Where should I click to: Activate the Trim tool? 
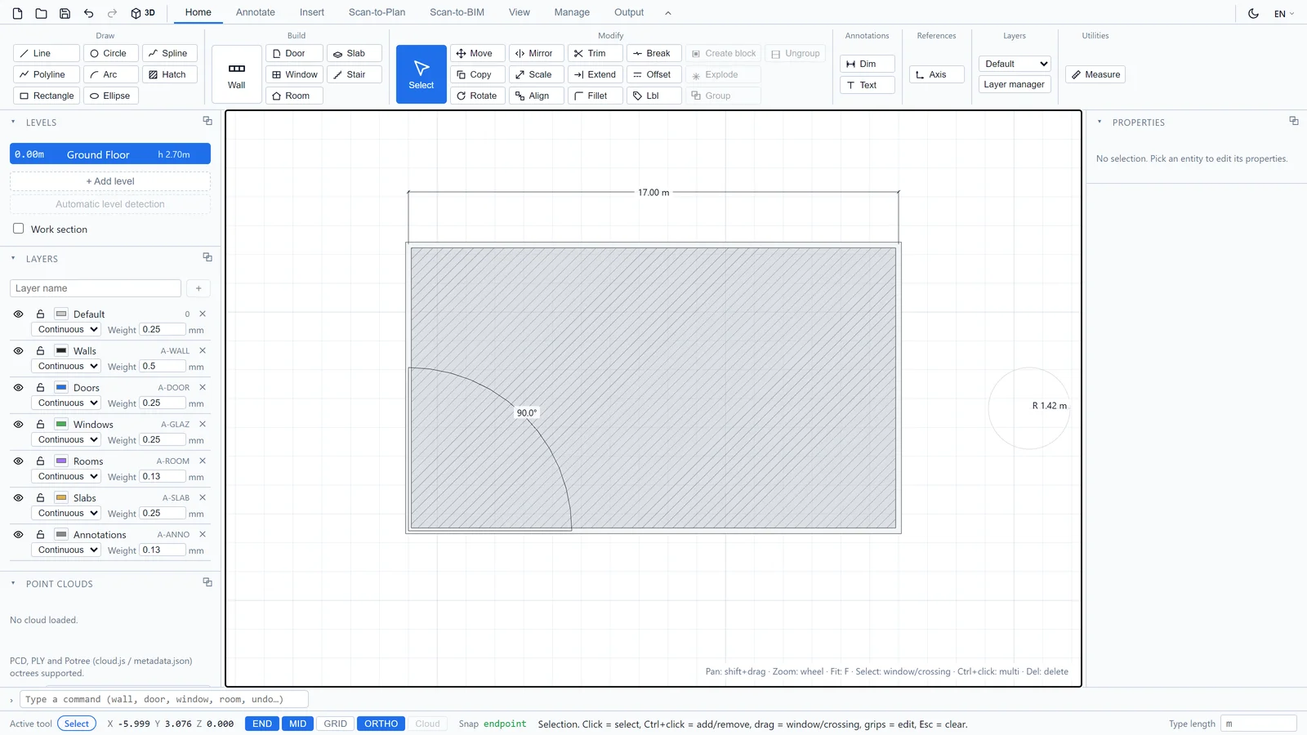(x=596, y=53)
